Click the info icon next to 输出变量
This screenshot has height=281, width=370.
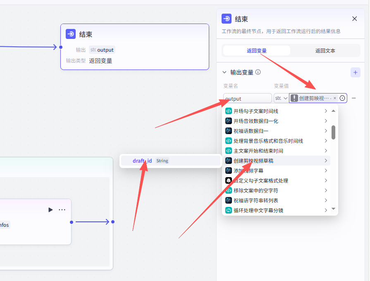(x=258, y=72)
